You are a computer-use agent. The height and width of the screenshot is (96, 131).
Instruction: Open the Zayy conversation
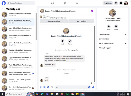point(18,59)
